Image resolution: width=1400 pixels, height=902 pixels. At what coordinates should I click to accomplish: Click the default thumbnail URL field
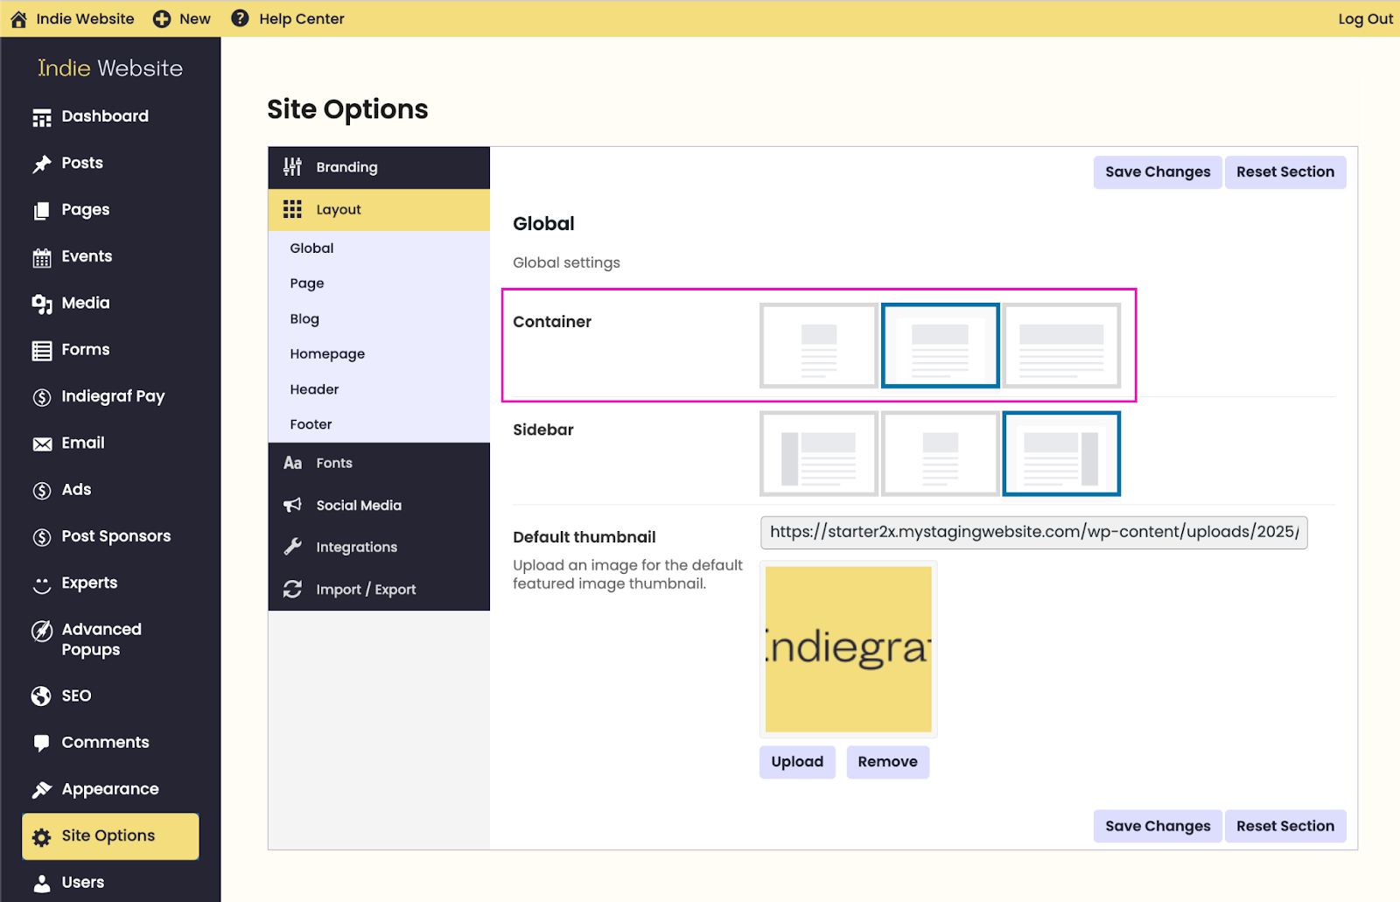(x=1033, y=532)
